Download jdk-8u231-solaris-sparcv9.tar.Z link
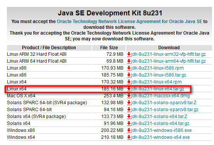Image resolution: width=214 pixels, height=145 pixels. (164, 103)
